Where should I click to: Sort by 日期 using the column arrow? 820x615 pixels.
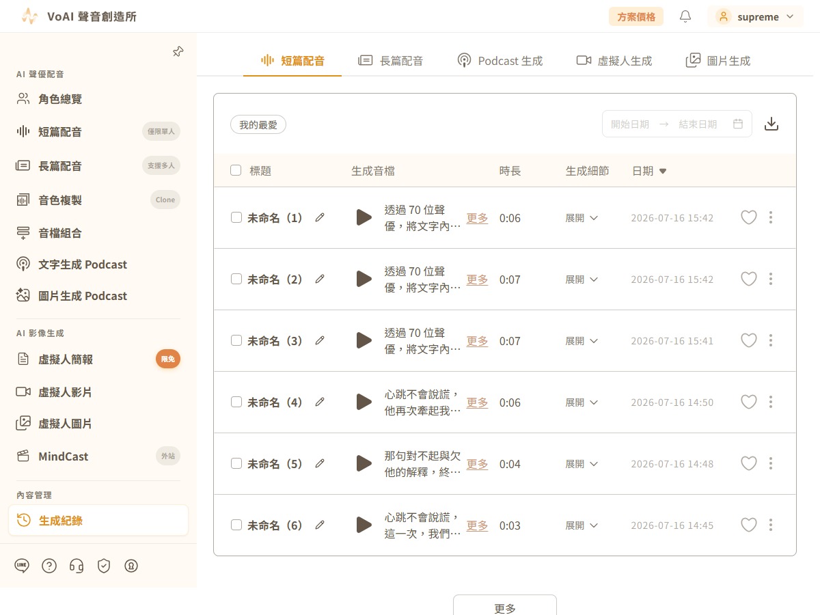pos(663,171)
